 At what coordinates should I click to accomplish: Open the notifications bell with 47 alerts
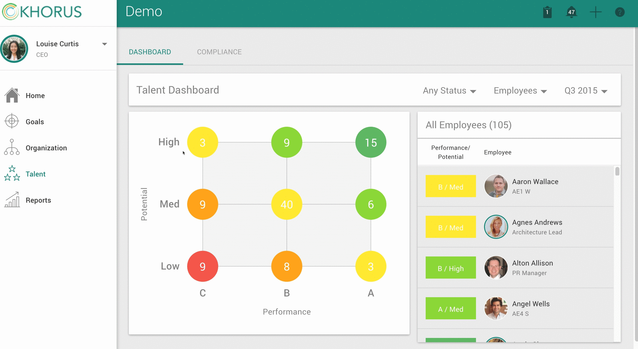(571, 12)
